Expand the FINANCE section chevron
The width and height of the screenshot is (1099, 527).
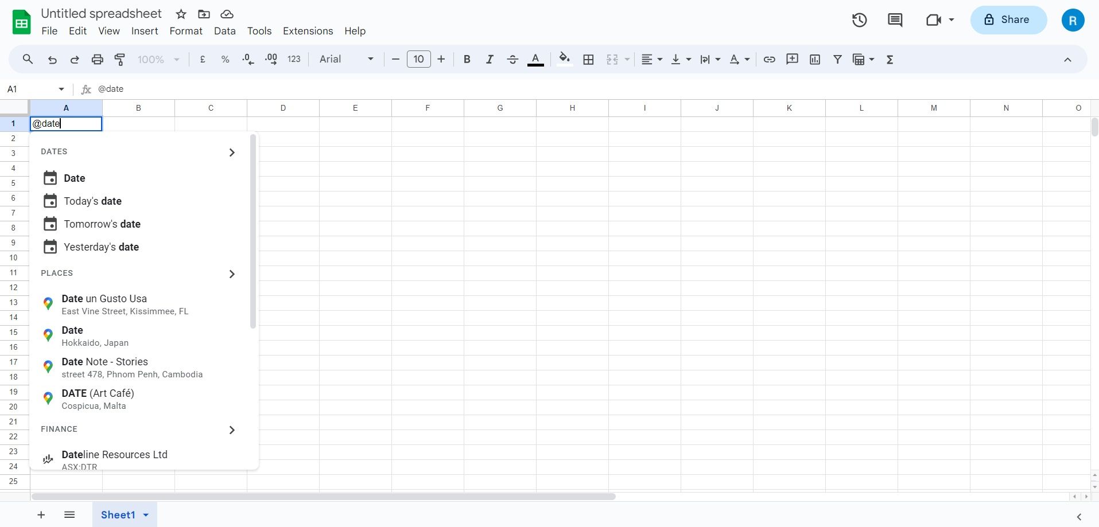click(232, 430)
